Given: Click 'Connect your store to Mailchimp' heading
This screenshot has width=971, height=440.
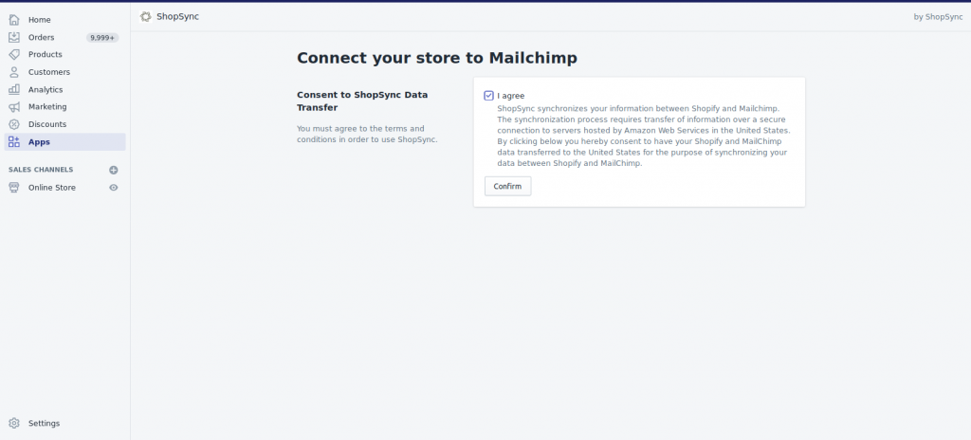Looking at the screenshot, I should (437, 58).
